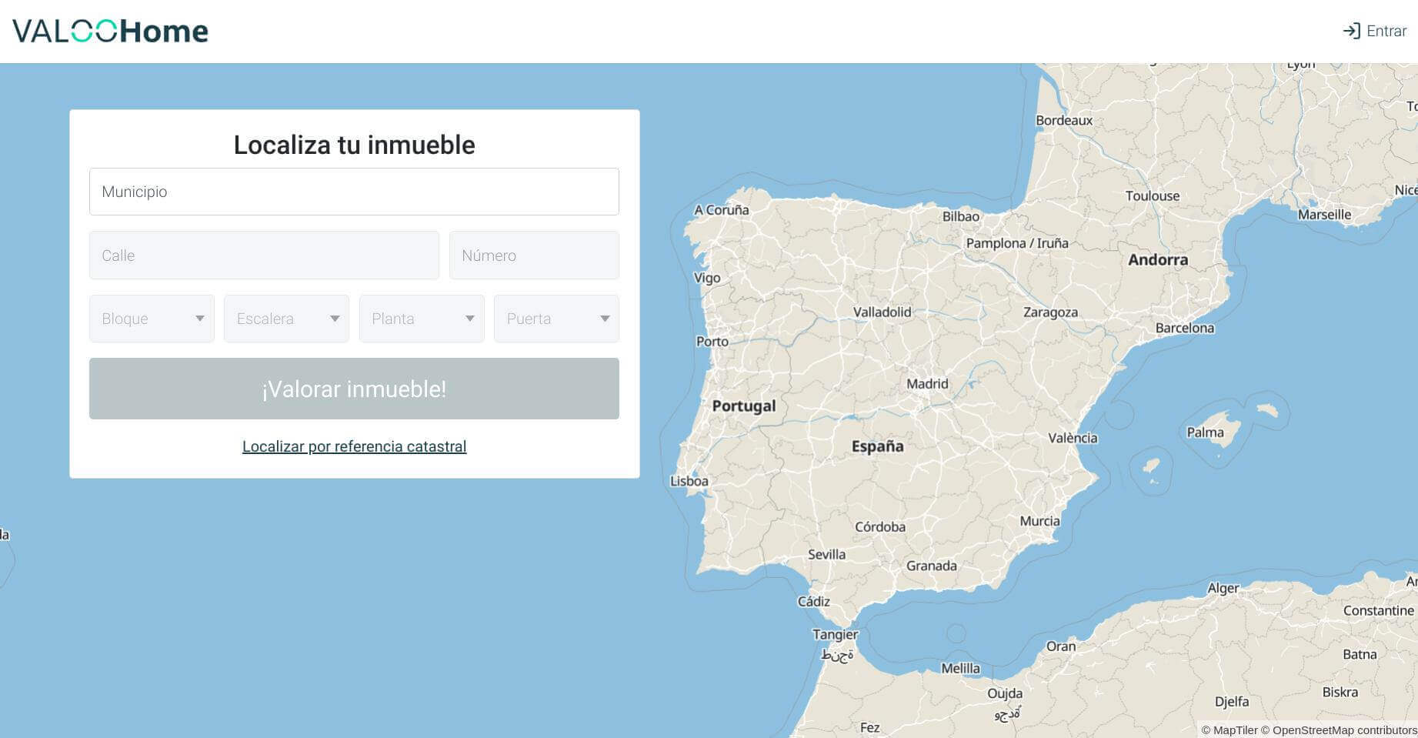Click the Vigo map label

tap(707, 278)
